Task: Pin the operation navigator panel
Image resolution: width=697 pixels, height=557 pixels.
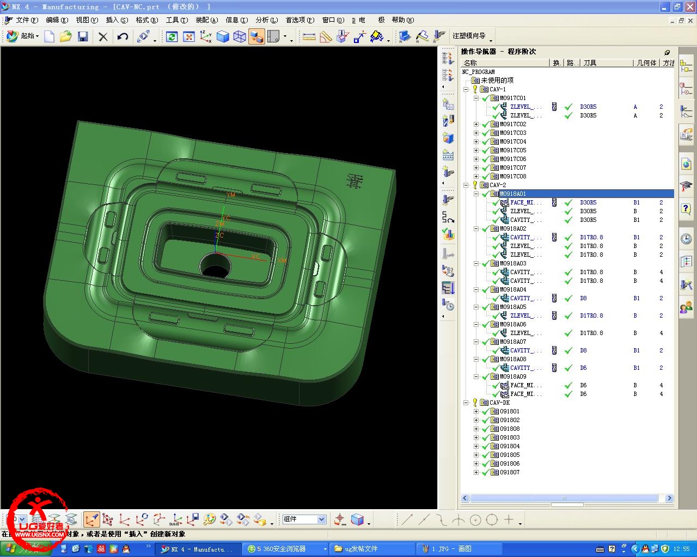Action: (667, 52)
